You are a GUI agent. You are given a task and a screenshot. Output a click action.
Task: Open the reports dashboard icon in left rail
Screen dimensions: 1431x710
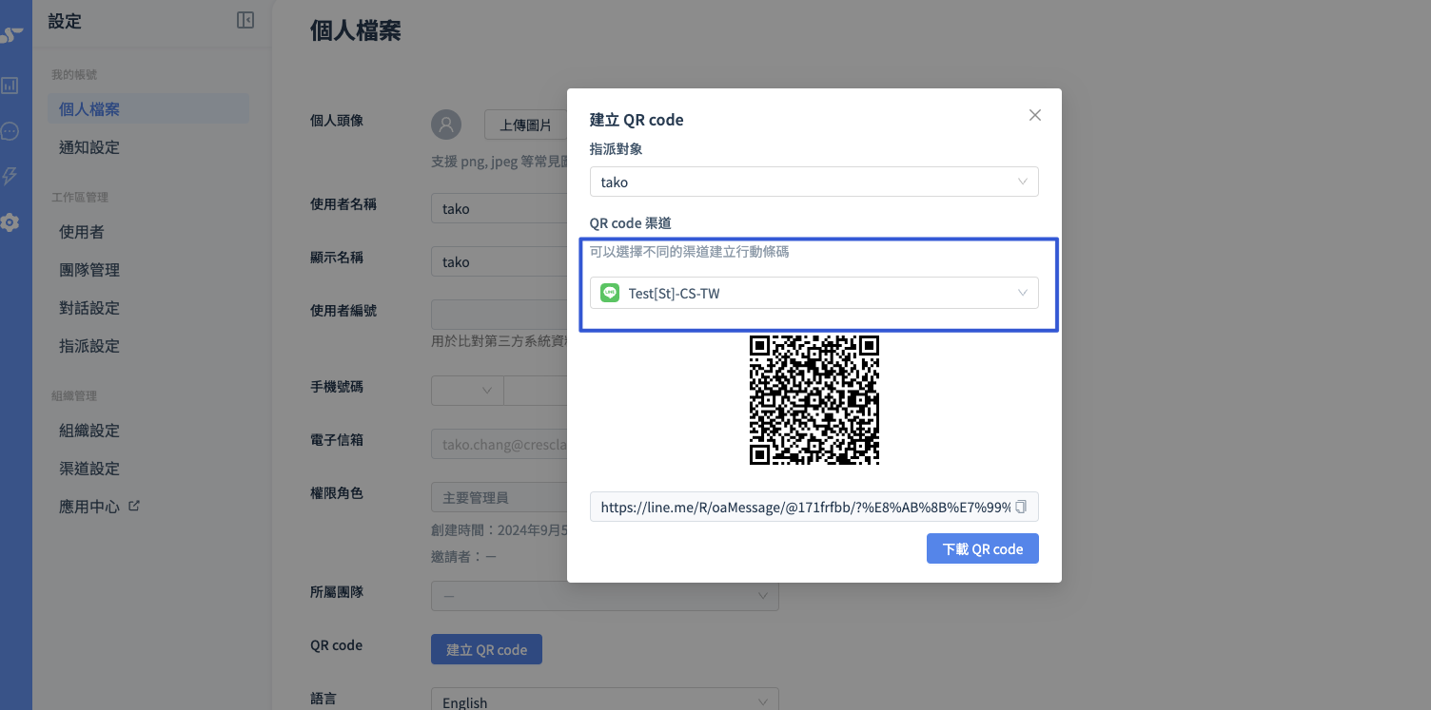[x=10, y=86]
